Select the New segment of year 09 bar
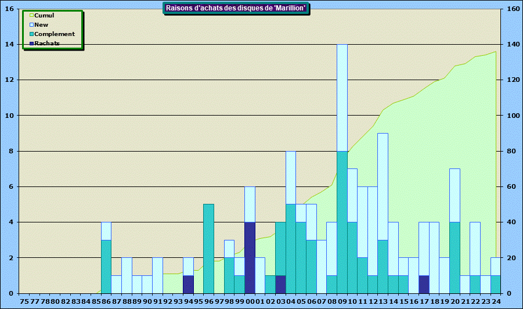The image size is (523, 309). (x=342, y=98)
